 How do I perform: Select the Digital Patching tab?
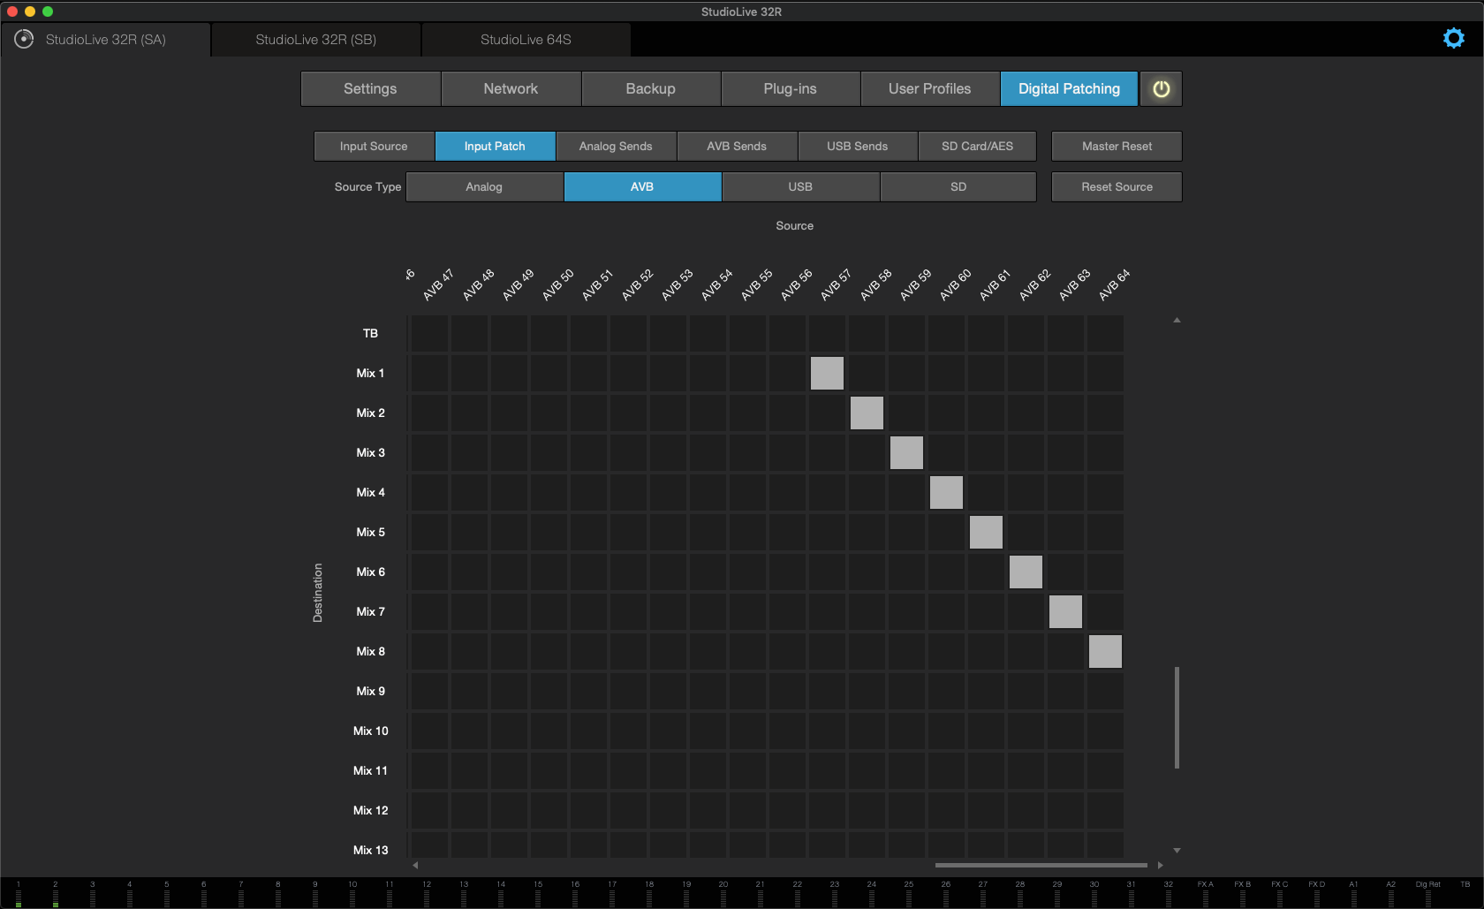point(1069,88)
